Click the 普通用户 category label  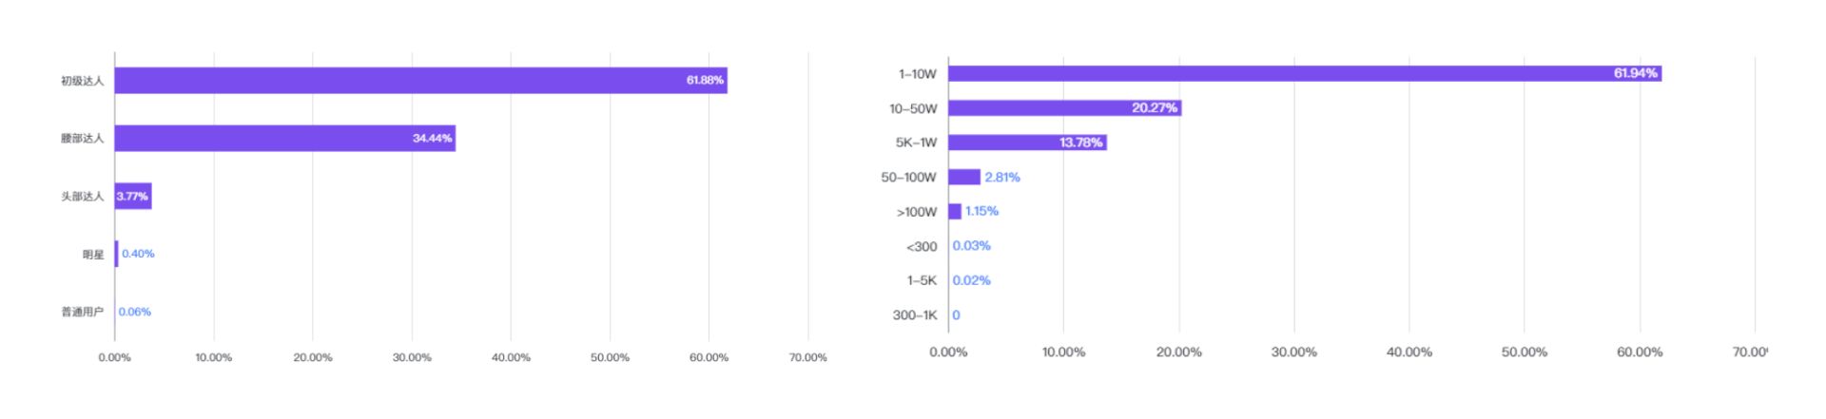point(83,312)
